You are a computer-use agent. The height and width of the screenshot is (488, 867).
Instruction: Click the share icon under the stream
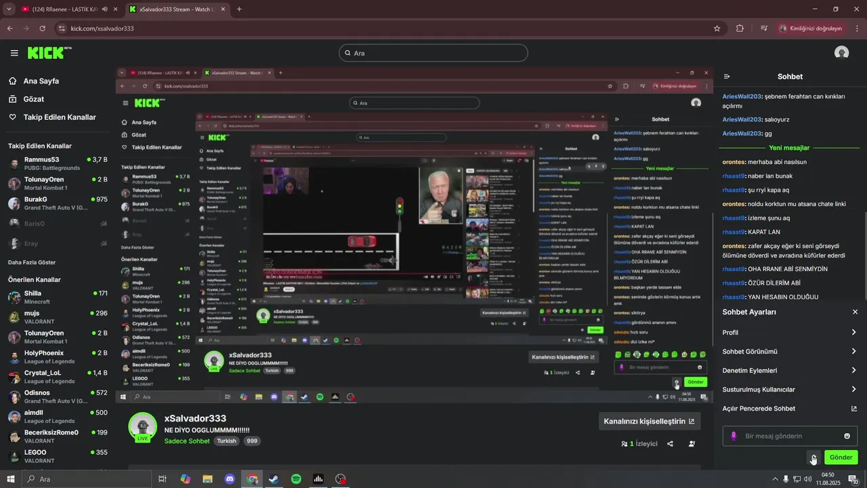pyautogui.click(x=670, y=444)
